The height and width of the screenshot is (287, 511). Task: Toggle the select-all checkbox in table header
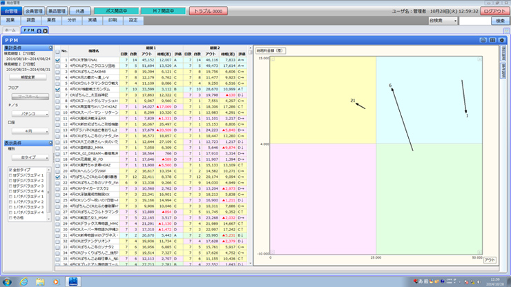click(x=58, y=52)
